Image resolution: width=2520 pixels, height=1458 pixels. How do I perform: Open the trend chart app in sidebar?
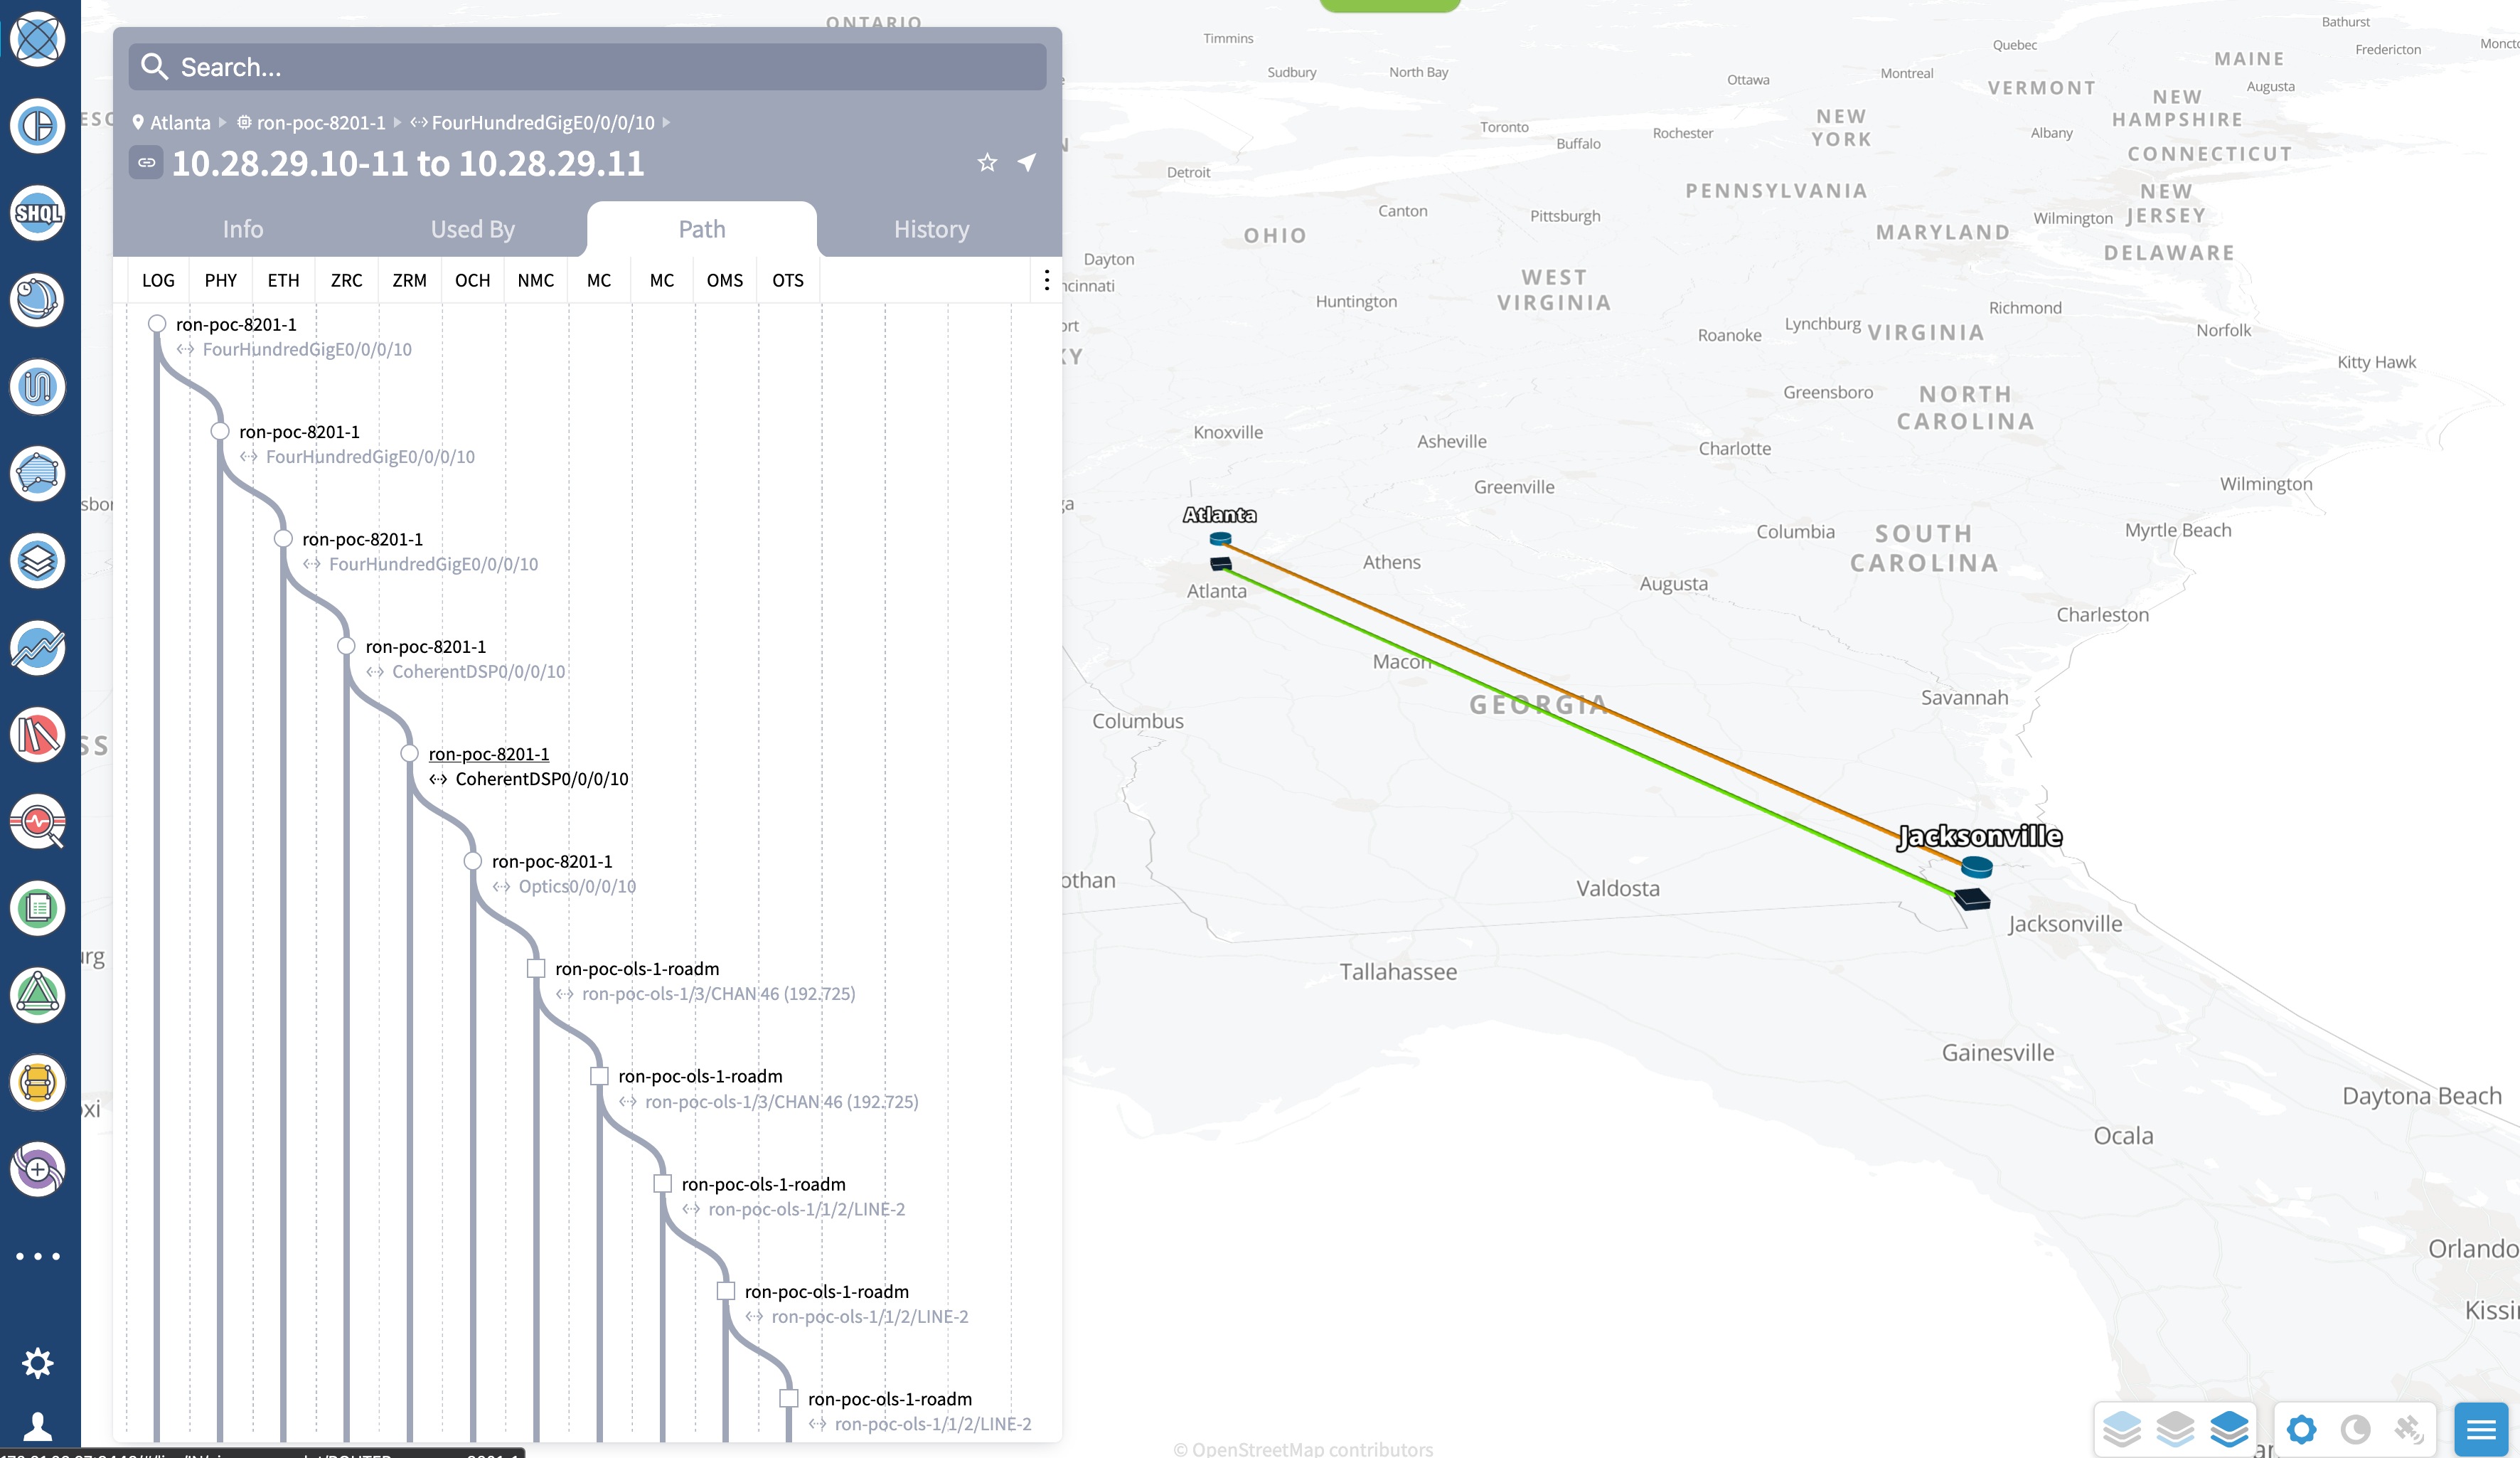pyautogui.click(x=38, y=648)
